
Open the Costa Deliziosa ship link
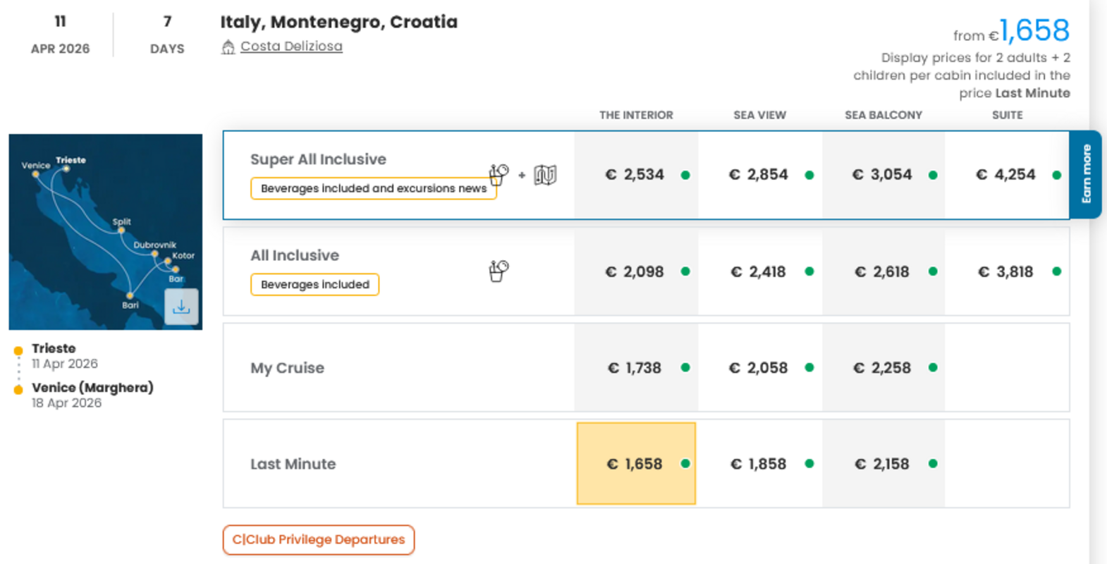[291, 47]
